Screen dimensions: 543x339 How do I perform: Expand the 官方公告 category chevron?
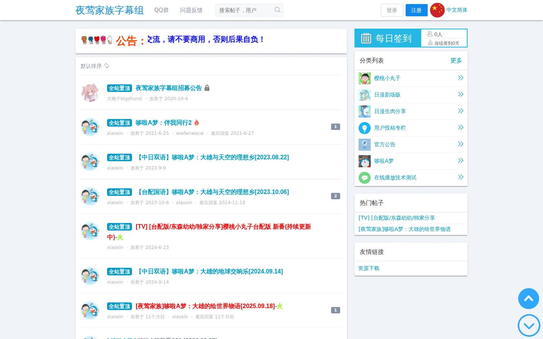tap(460, 144)
